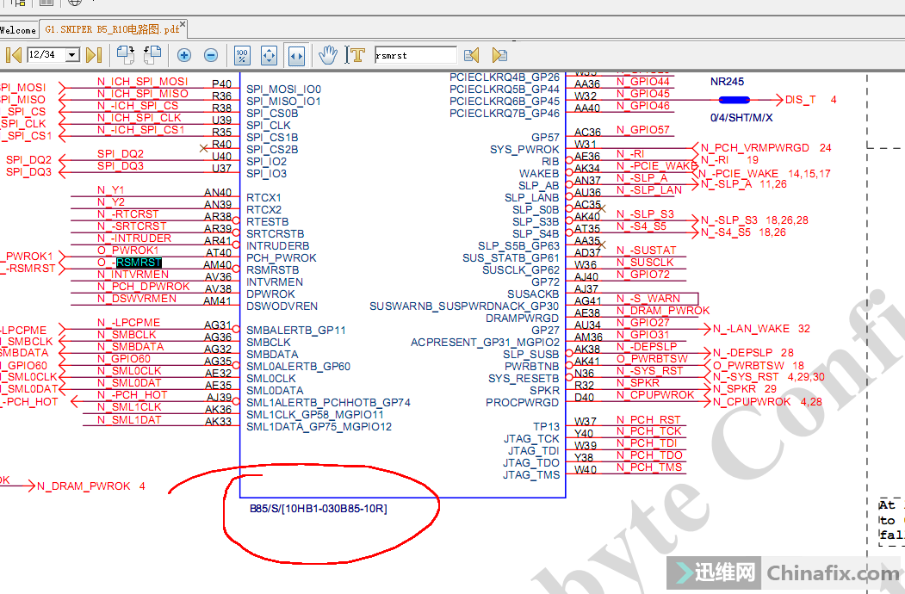
Task: Jump to the last page button
Action: click(x=94, y=55)
